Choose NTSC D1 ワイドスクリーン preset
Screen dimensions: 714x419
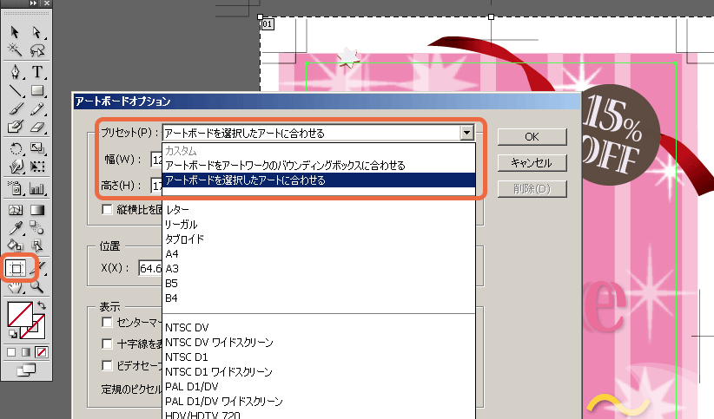coord(319,371)
